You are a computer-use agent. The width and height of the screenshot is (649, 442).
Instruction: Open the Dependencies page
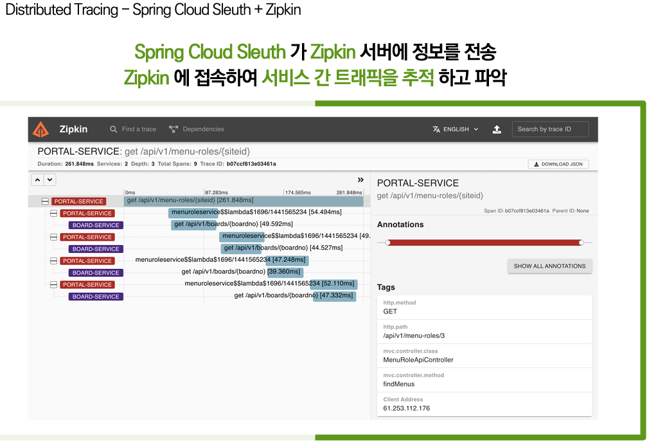click(197, 129)
